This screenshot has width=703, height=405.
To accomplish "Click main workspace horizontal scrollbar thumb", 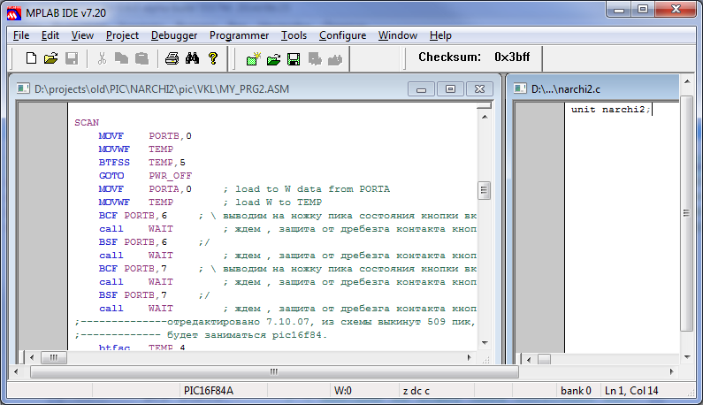I will pyautogui.click(x=274, y=371).
